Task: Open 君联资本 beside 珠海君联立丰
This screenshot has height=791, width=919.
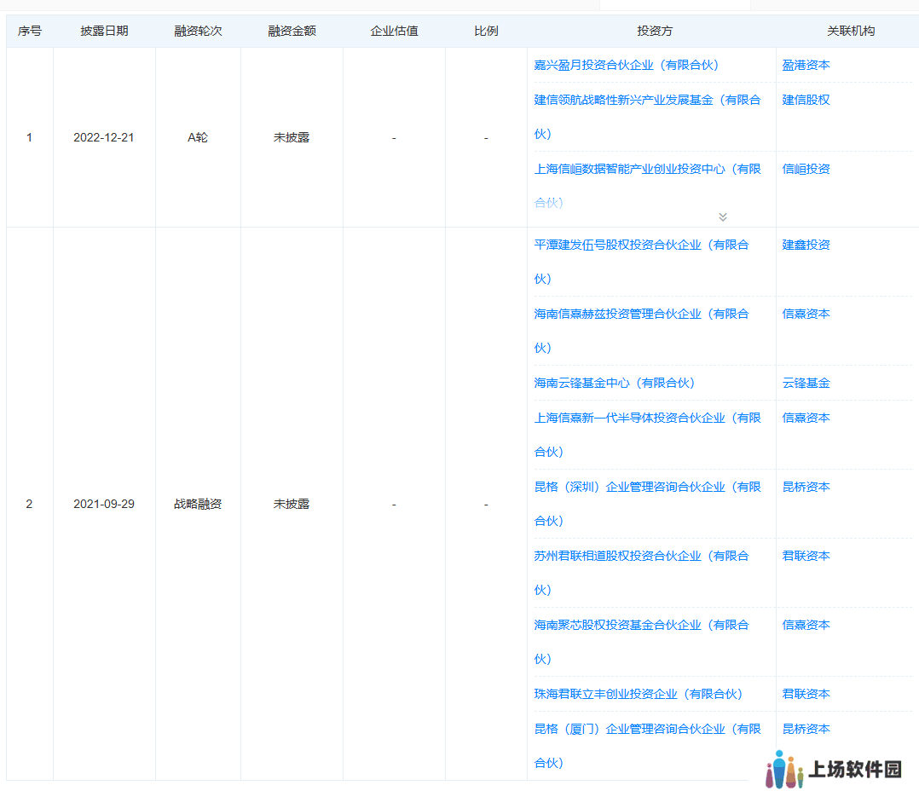Action: click(x=806, y=694)
